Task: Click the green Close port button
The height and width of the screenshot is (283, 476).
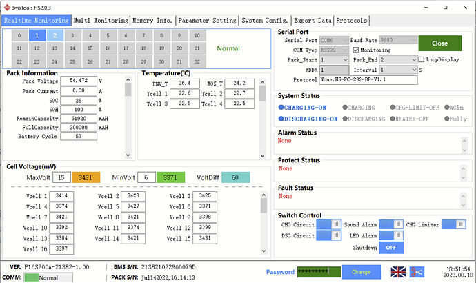Action: pos(440,43)
